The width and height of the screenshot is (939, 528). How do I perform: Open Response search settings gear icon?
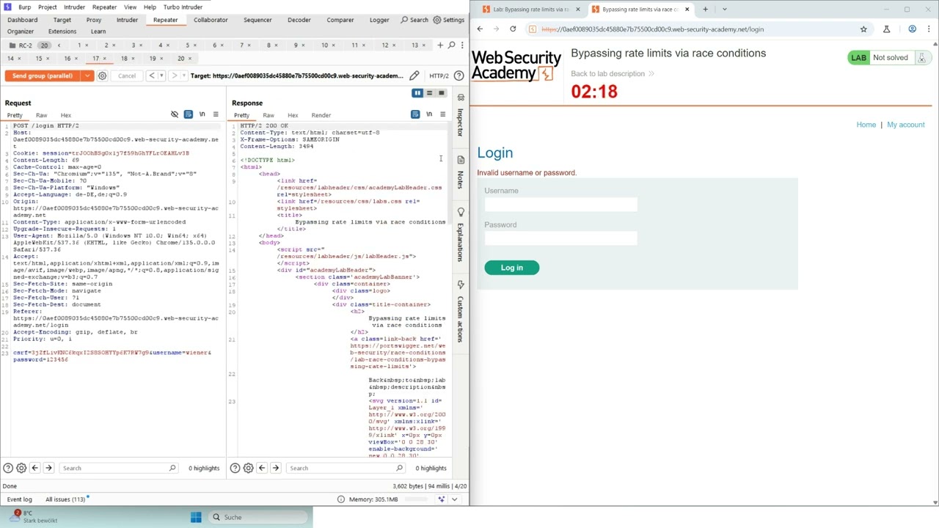coord(248,468)
